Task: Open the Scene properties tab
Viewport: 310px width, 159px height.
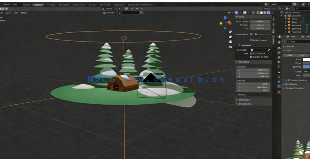Action: pos(279,62)
